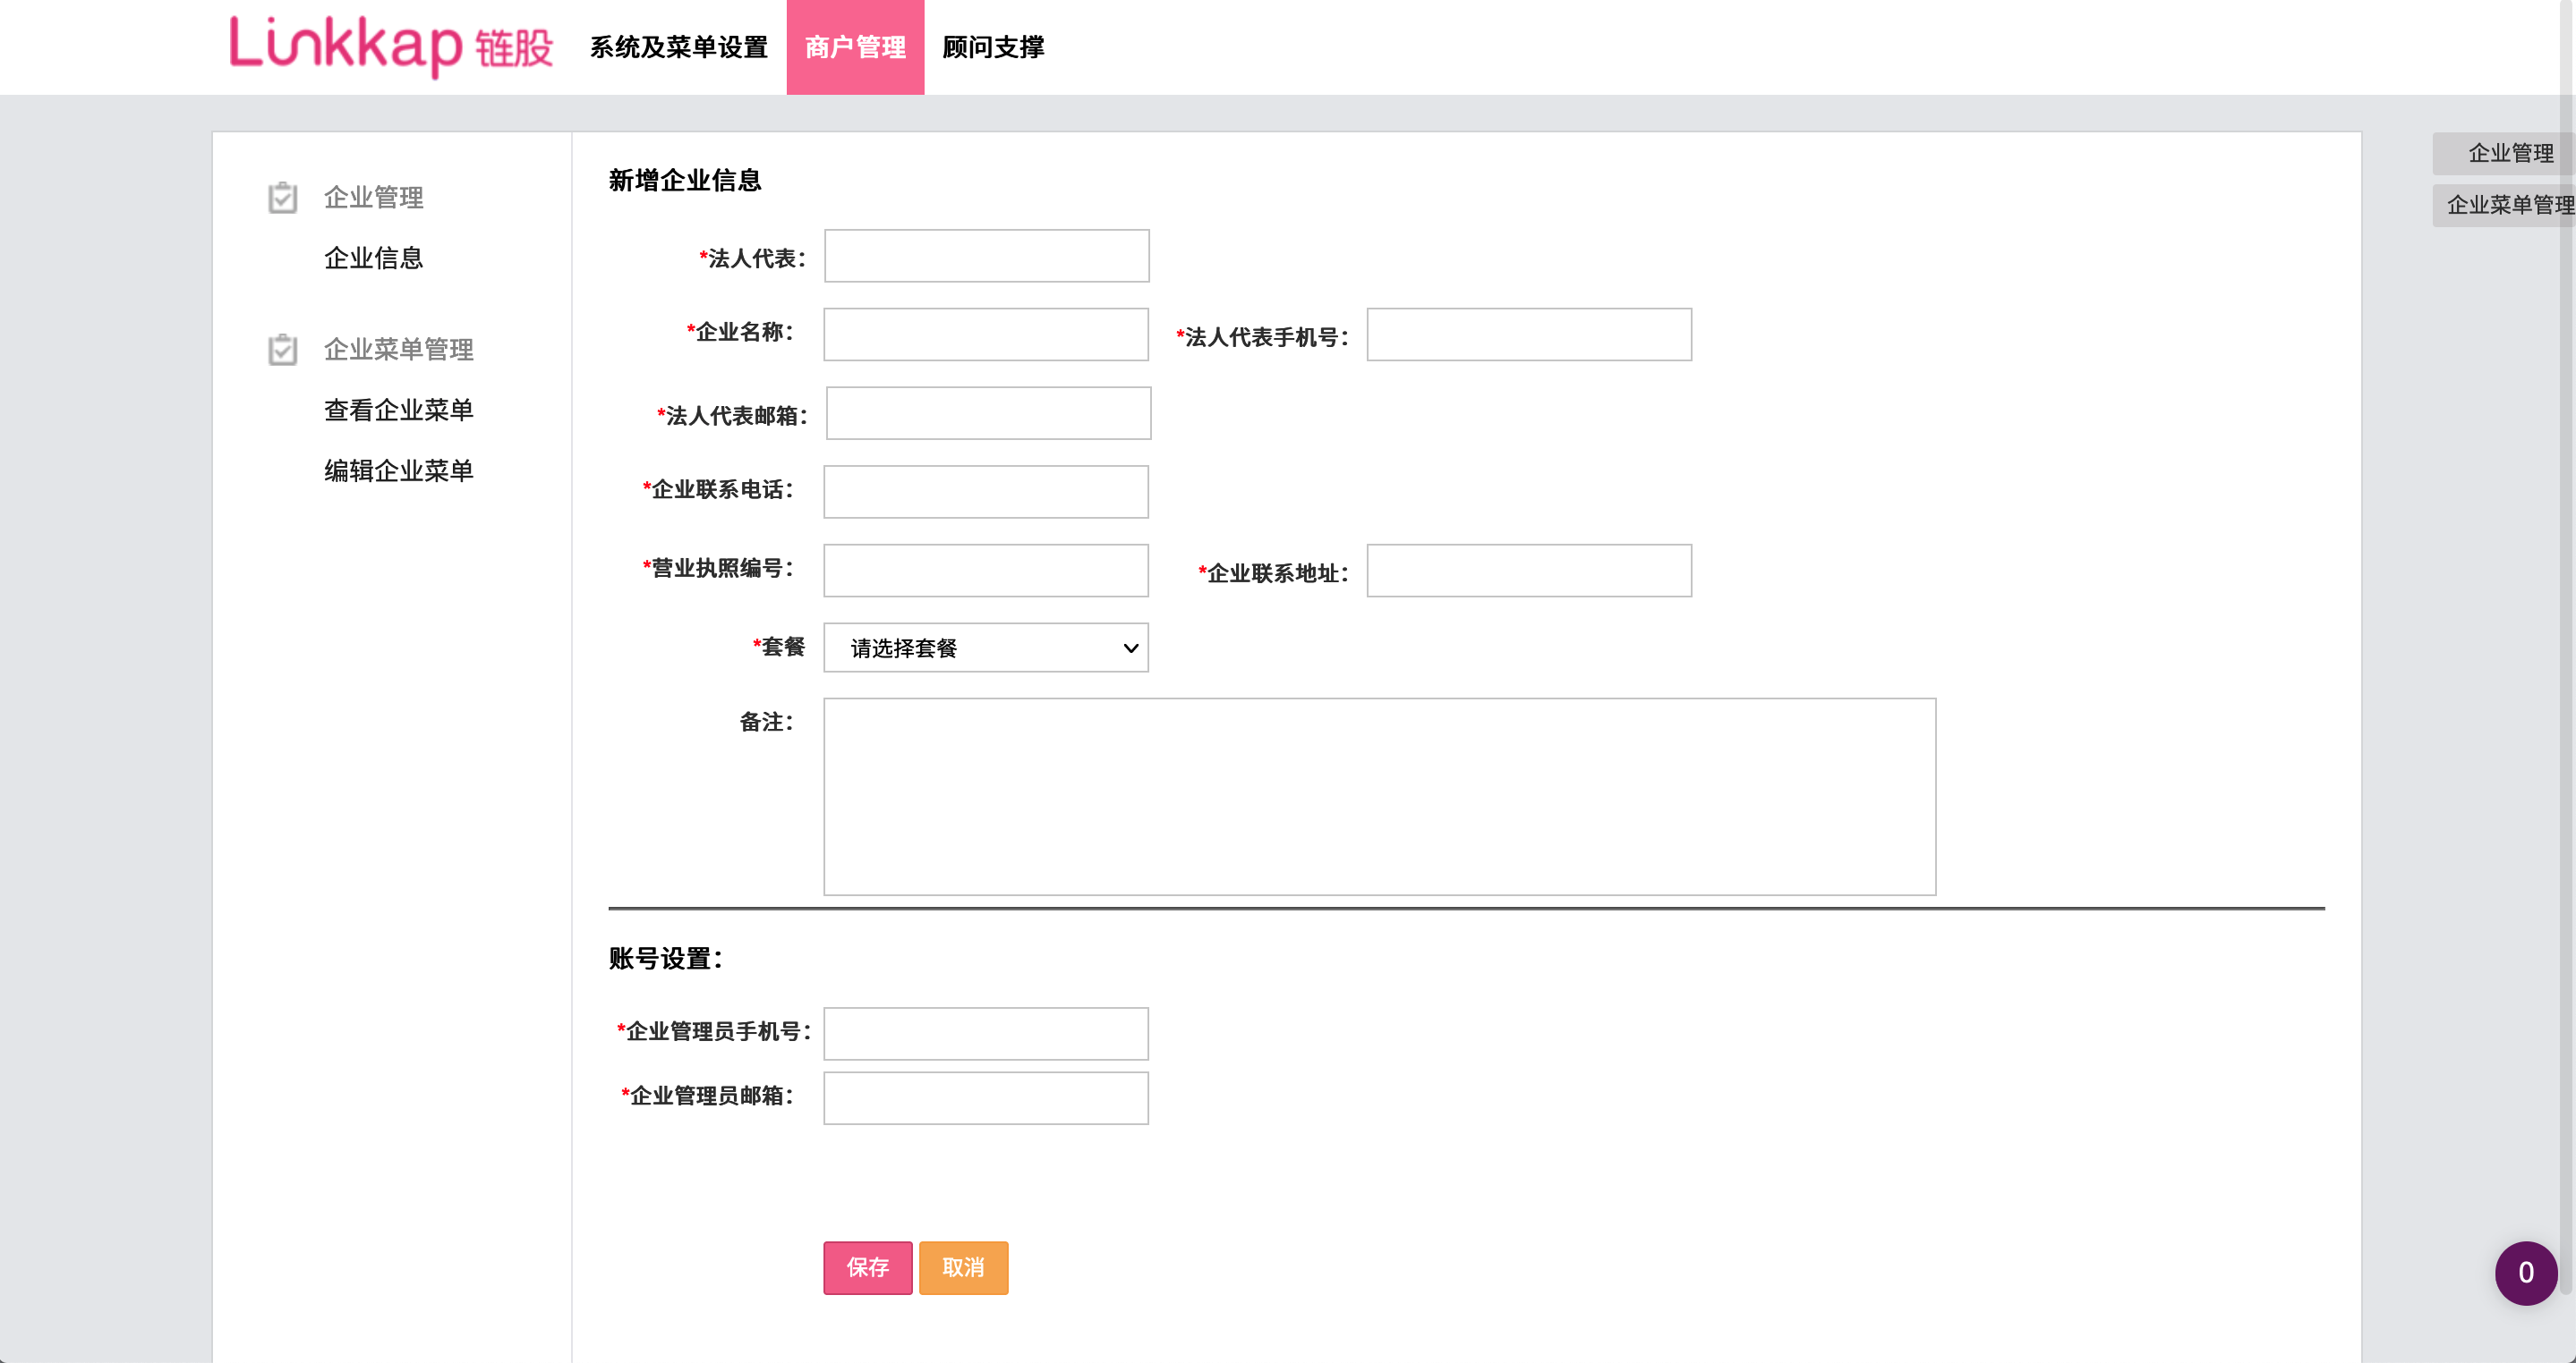Click the 新增企业信息 heading text
This screenshot has width=2576, height=1363.
pos(685,181)
